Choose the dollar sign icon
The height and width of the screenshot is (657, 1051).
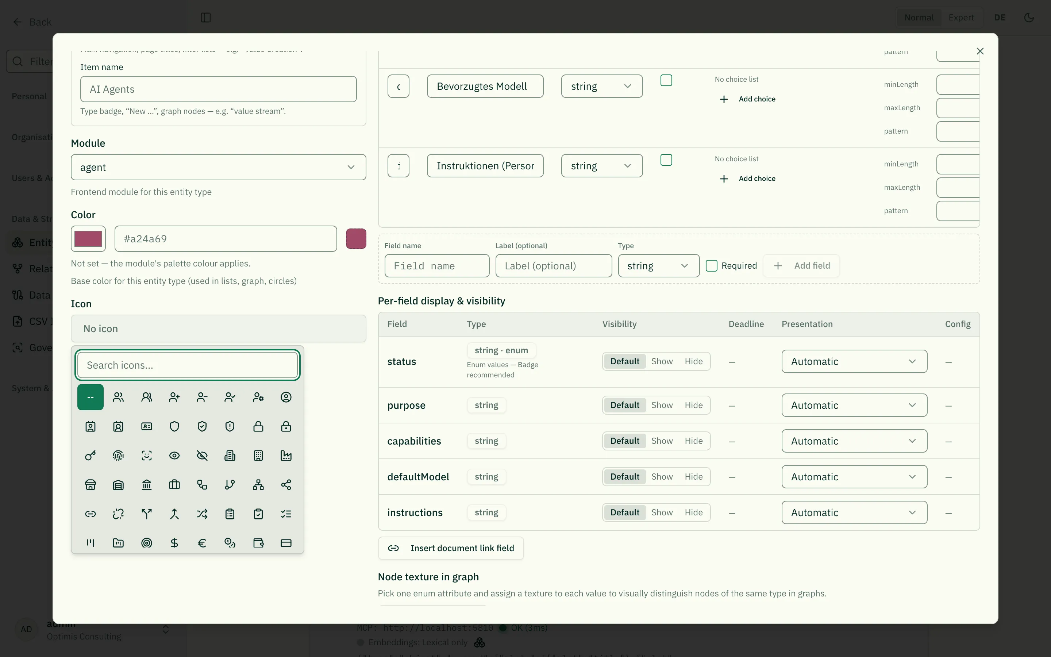(x=174, y=542)
